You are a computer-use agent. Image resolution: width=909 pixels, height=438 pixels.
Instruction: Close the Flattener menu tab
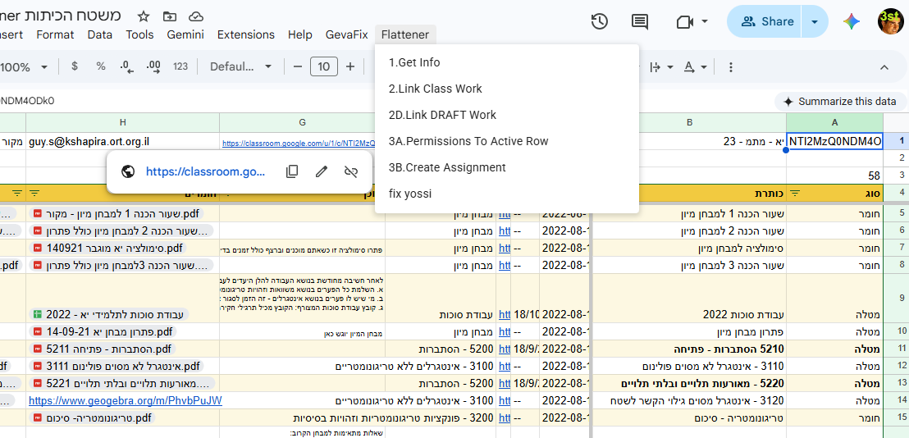click(x=405, y=34)
